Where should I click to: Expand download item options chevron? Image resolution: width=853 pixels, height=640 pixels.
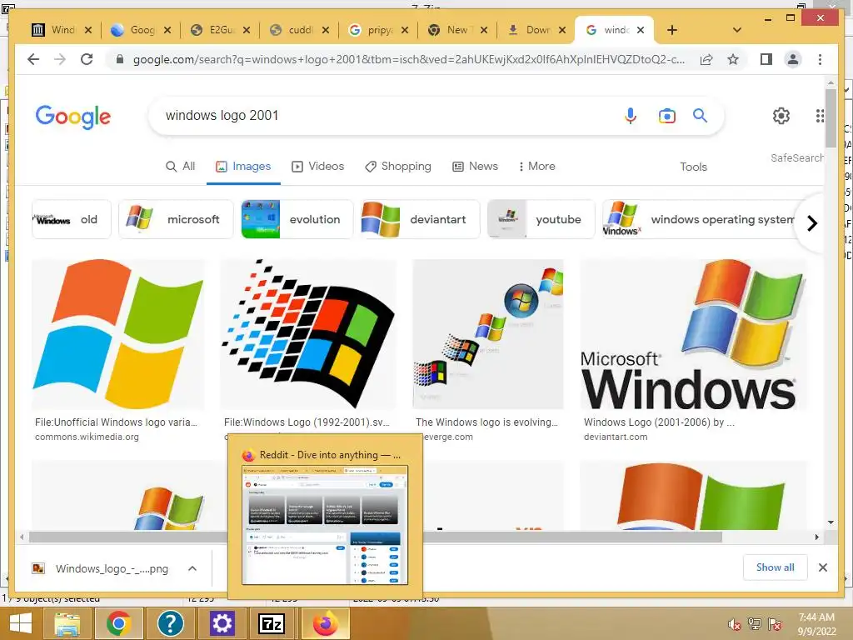[x=192, y=568]
